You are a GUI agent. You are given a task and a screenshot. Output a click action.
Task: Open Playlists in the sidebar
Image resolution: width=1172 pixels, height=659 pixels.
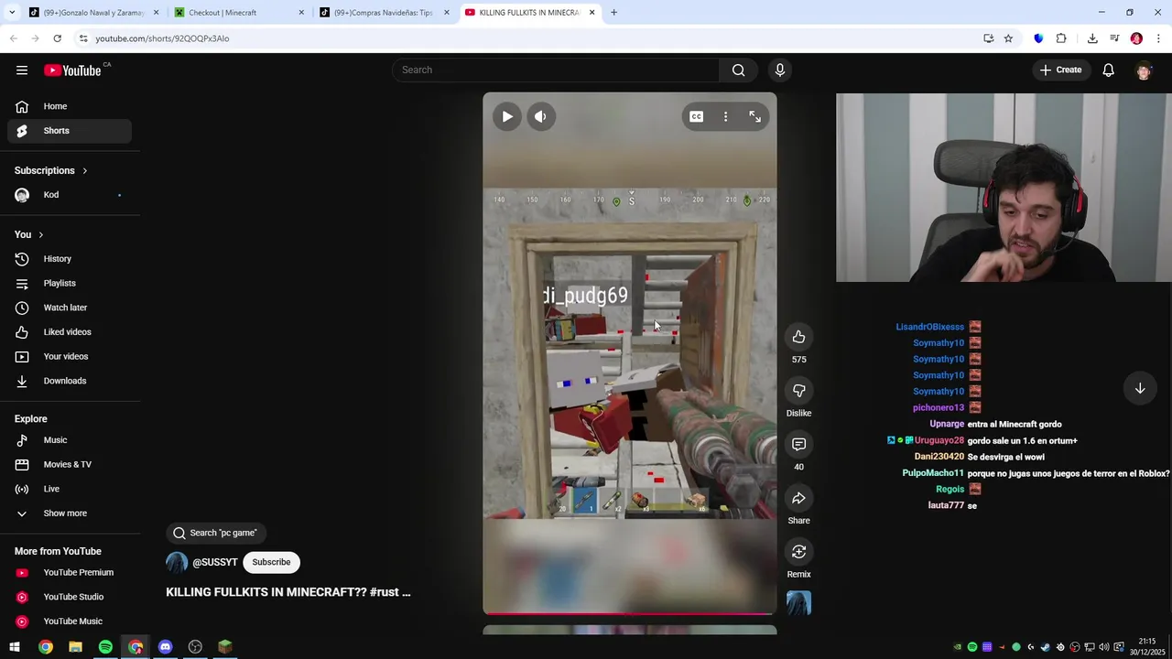pos(70,284)
